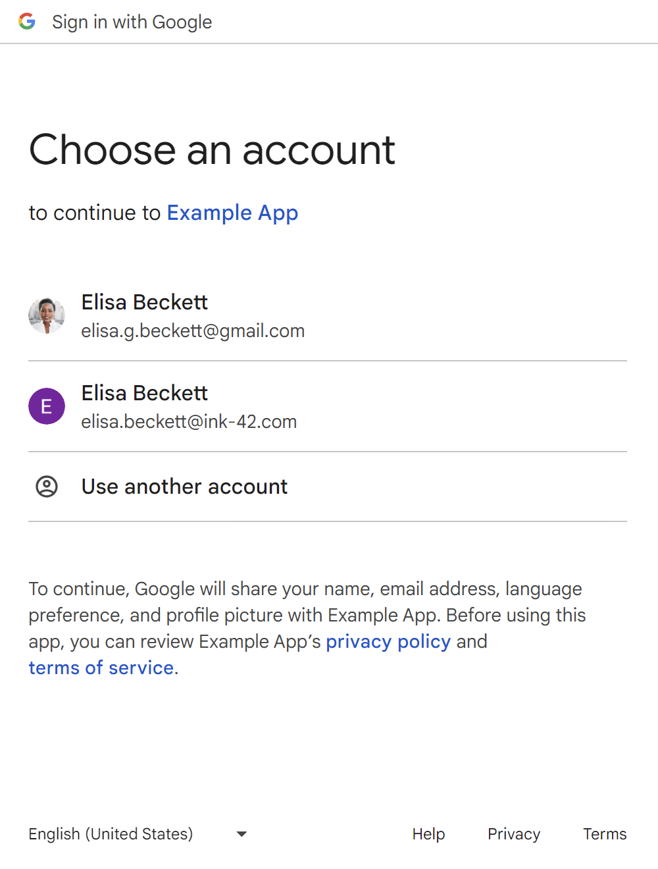Screen dimensions: 658x869
Task: Click Use another account
Action: (184, 487)
